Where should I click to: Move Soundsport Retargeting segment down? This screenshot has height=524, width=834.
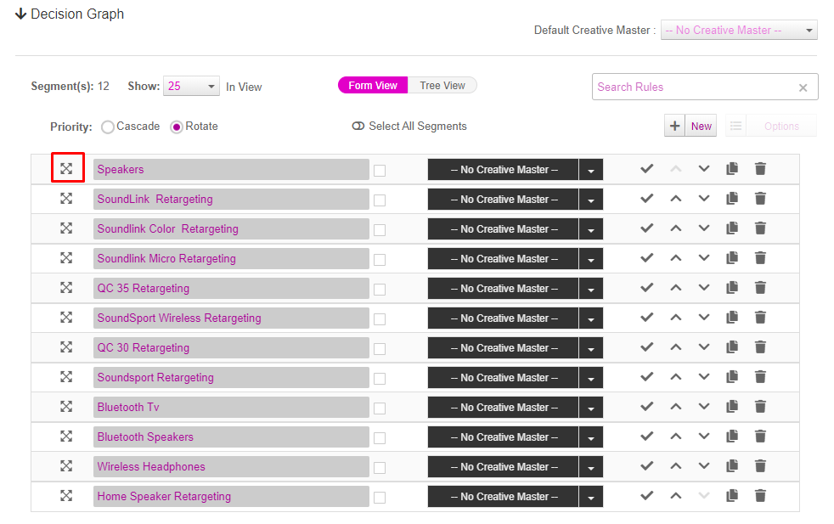click(x=704, y=376)
